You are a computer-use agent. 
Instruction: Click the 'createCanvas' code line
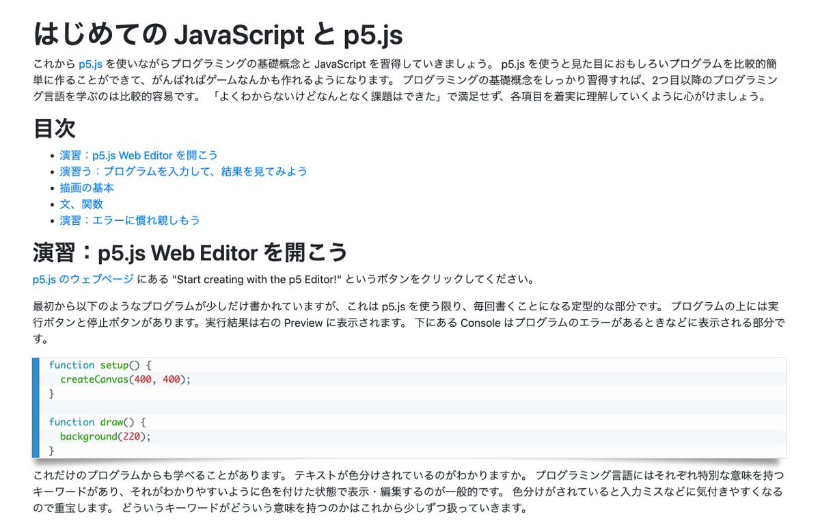(126, 379)
